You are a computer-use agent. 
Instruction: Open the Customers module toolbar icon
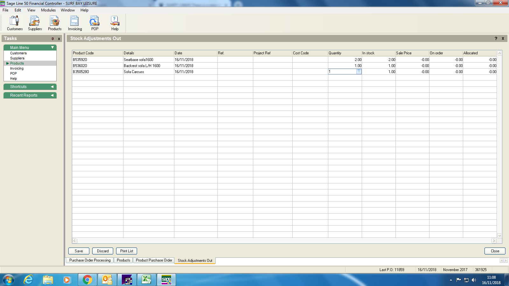pos(15,23)
